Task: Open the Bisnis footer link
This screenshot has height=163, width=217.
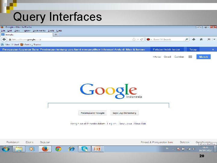Action: 30,142
